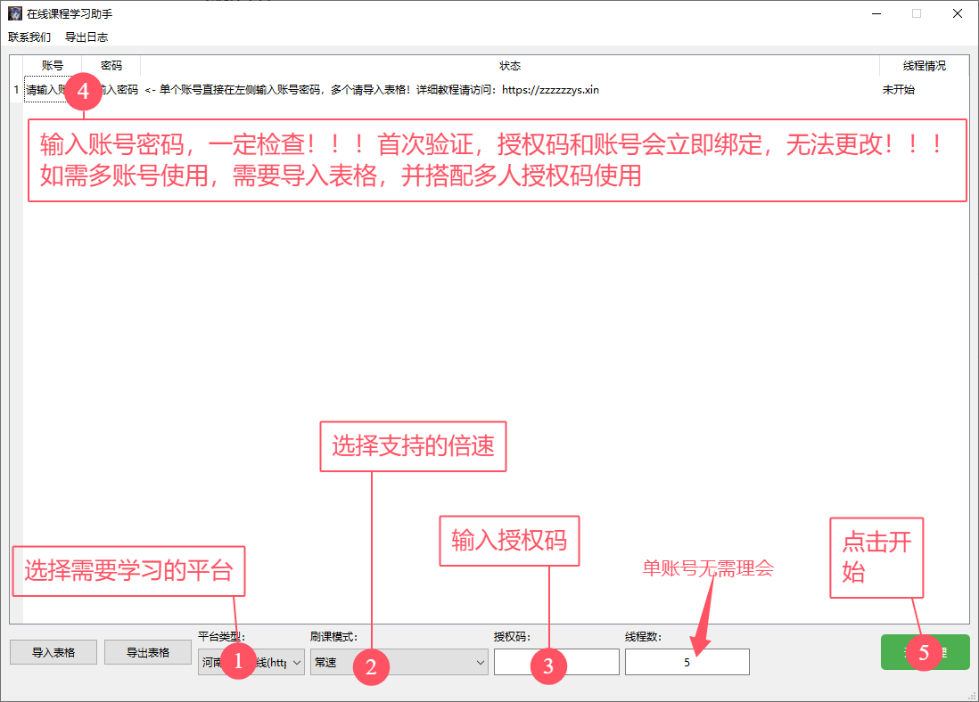This screenshot has width=979, height=702.
Task: Click the 账号 column header
Action: (x=52, y=66)
